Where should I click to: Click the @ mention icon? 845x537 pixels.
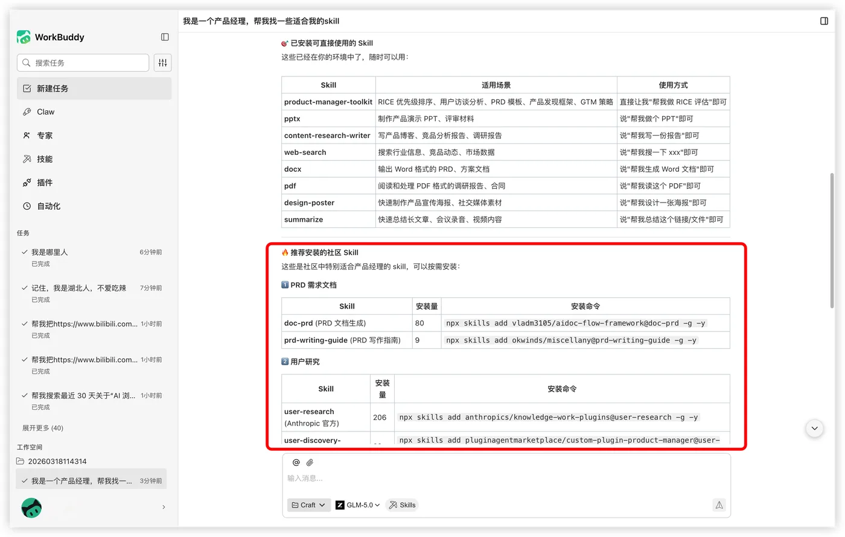(x=296, y=462)
